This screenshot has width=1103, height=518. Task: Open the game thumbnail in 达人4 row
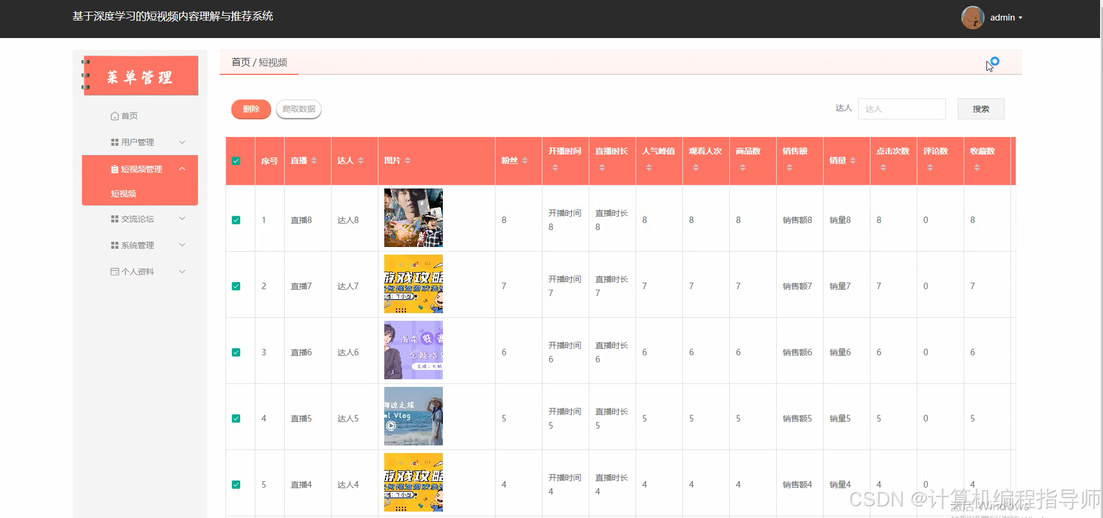pyautogui.click(x=414, y=482)
